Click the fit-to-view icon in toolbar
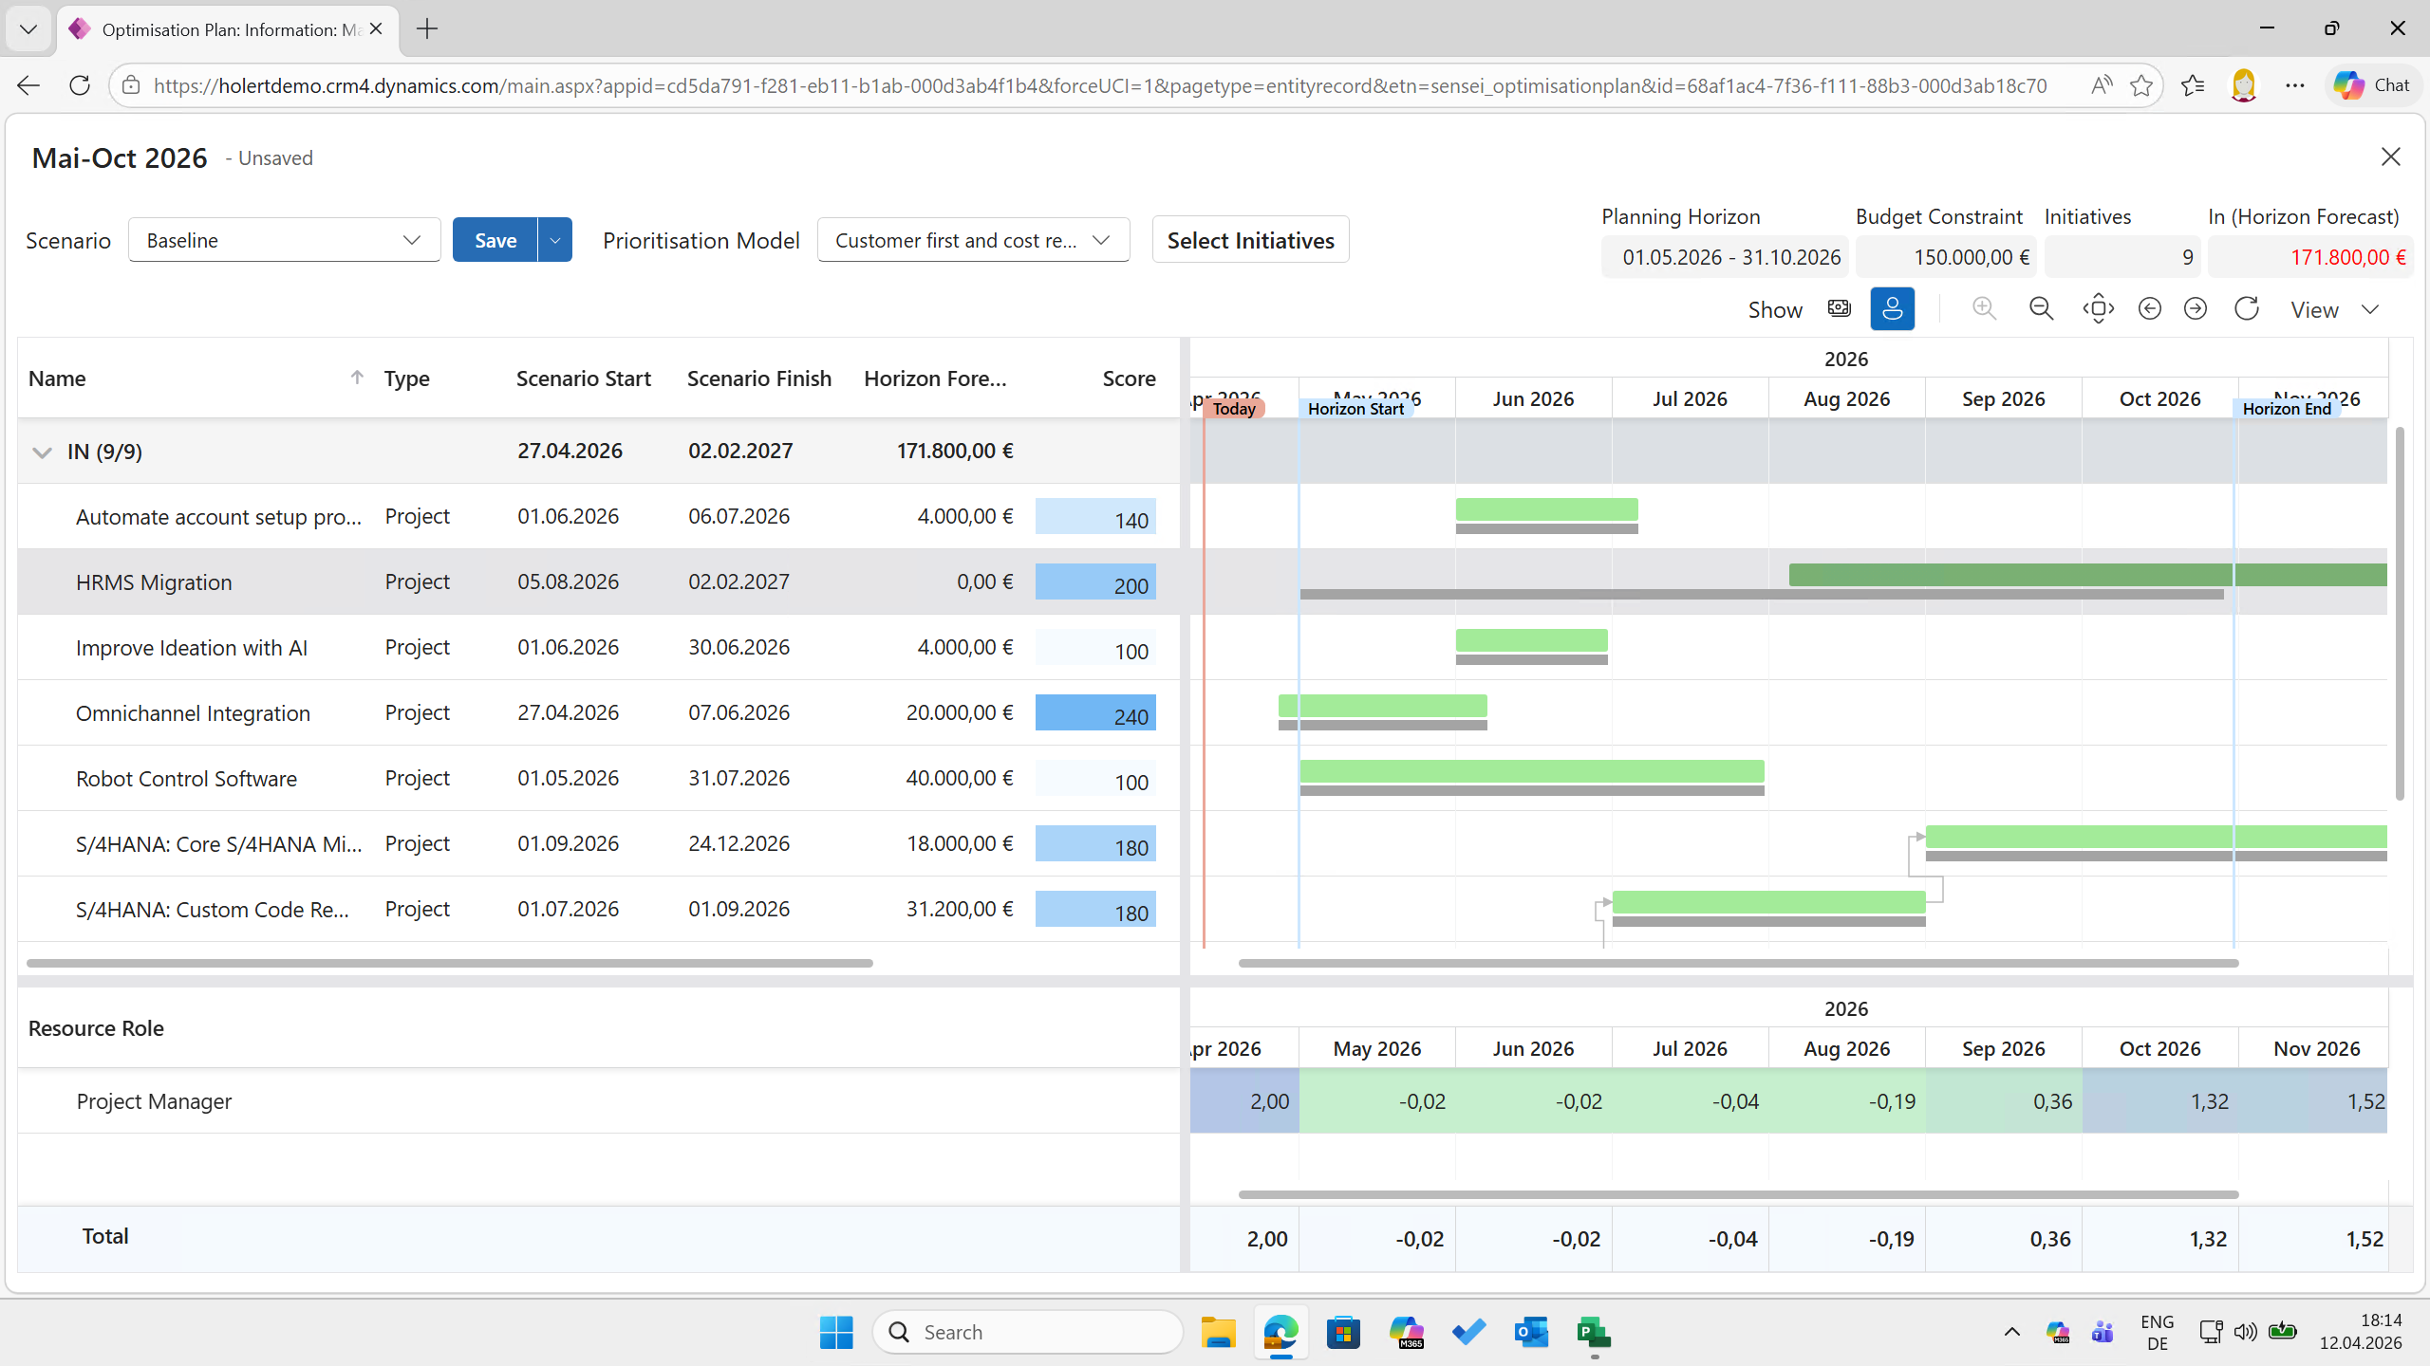Screen dimensions: 2430x1366 pos(2098,309)
